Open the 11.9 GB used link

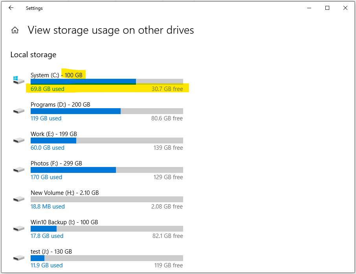[46, 265]
